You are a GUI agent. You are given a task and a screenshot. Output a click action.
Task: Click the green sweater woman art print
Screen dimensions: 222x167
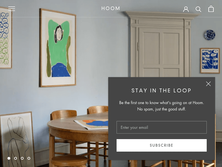coord(58,48)
